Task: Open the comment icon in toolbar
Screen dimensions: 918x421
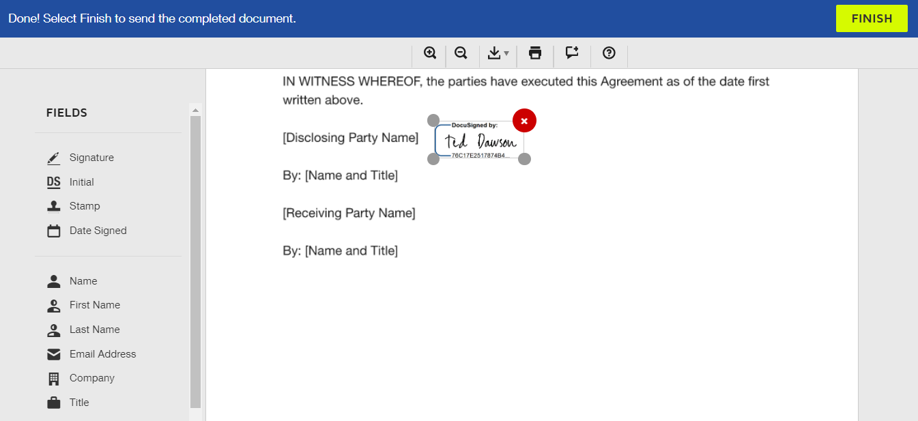Action: pyautogui.click(x=572, y=53)
